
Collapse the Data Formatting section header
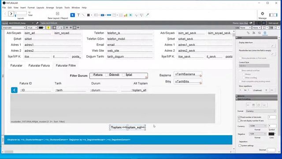pos(256,99)
